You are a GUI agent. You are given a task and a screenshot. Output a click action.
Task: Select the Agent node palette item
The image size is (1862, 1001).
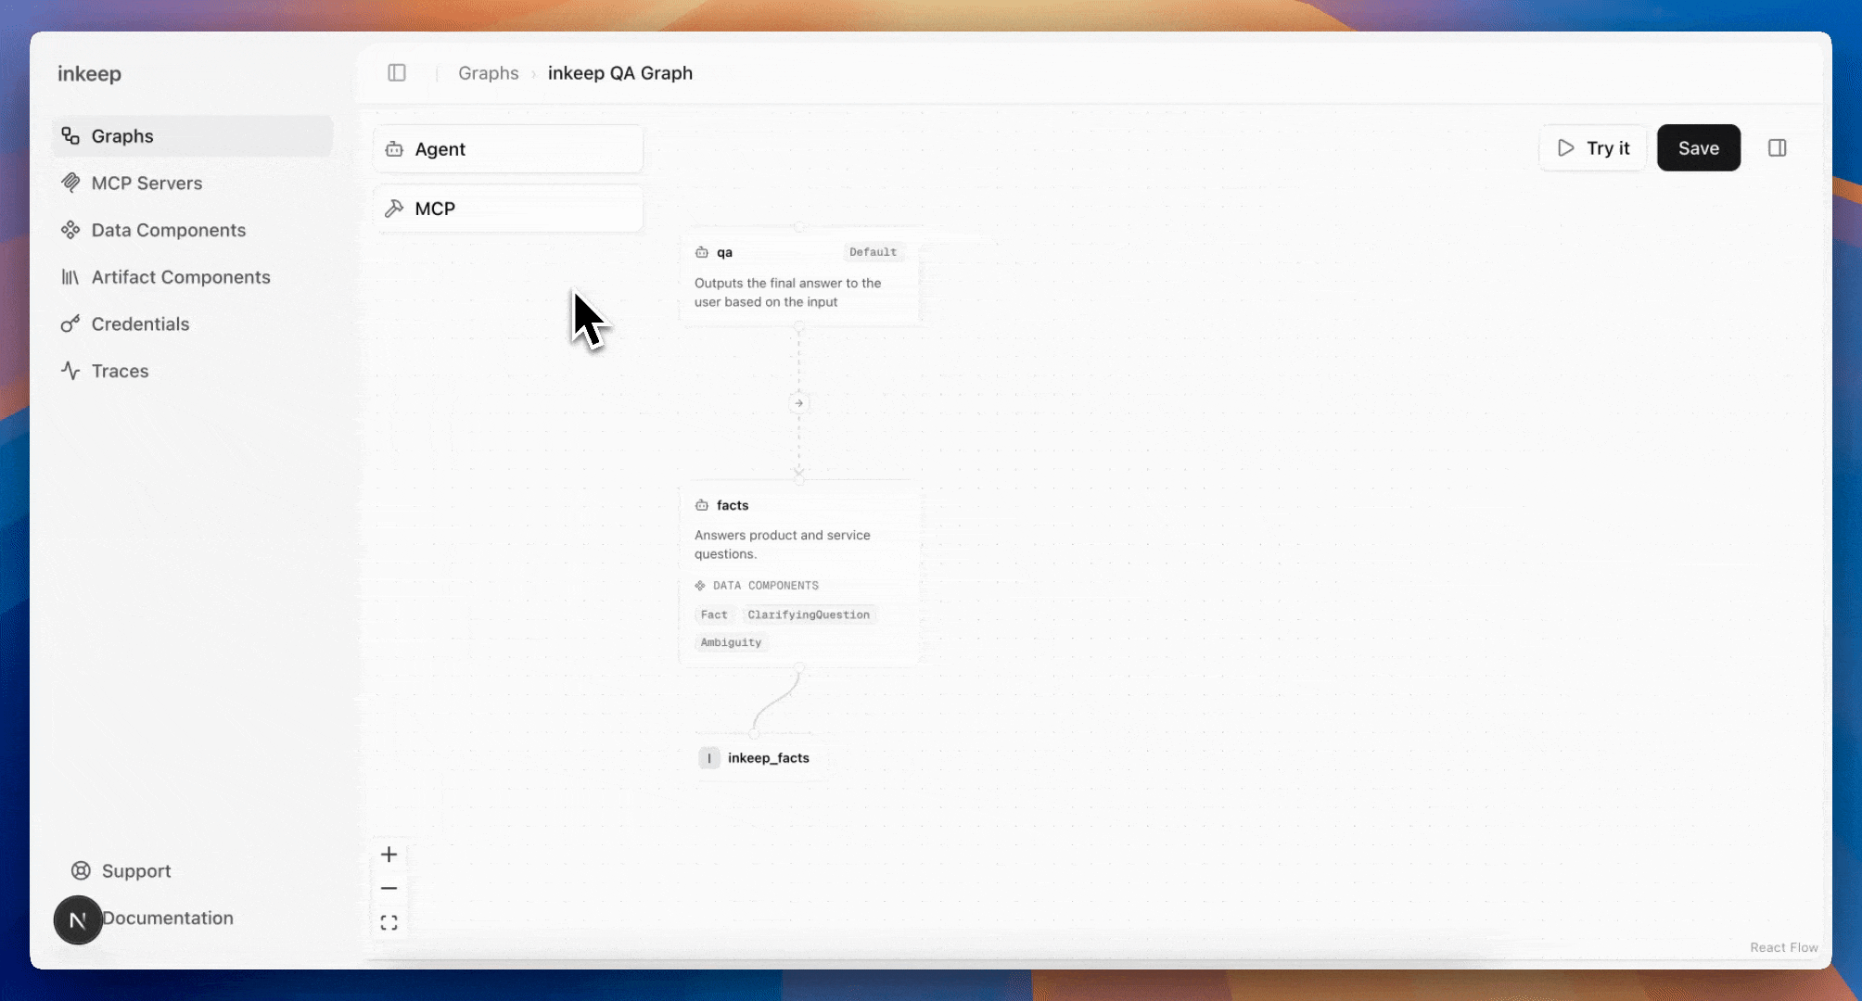tap(508, 149)
